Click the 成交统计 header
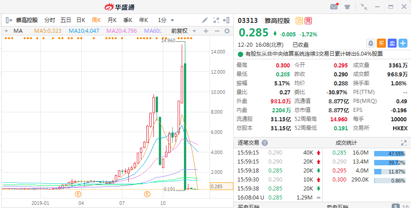This screenshot has height=208, width=411. coord(346,143)
